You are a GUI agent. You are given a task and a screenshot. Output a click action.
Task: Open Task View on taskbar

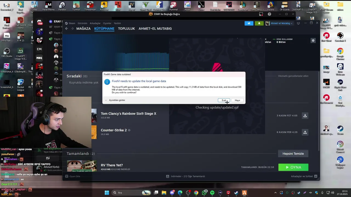tap(156, 193)
